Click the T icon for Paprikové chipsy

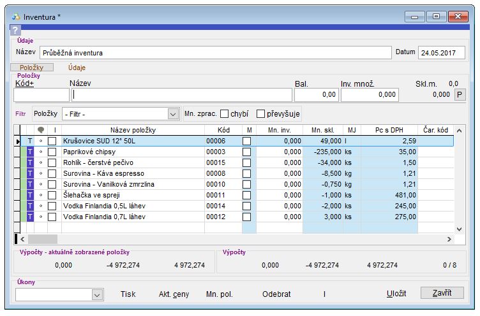click(x=29, y=152)
